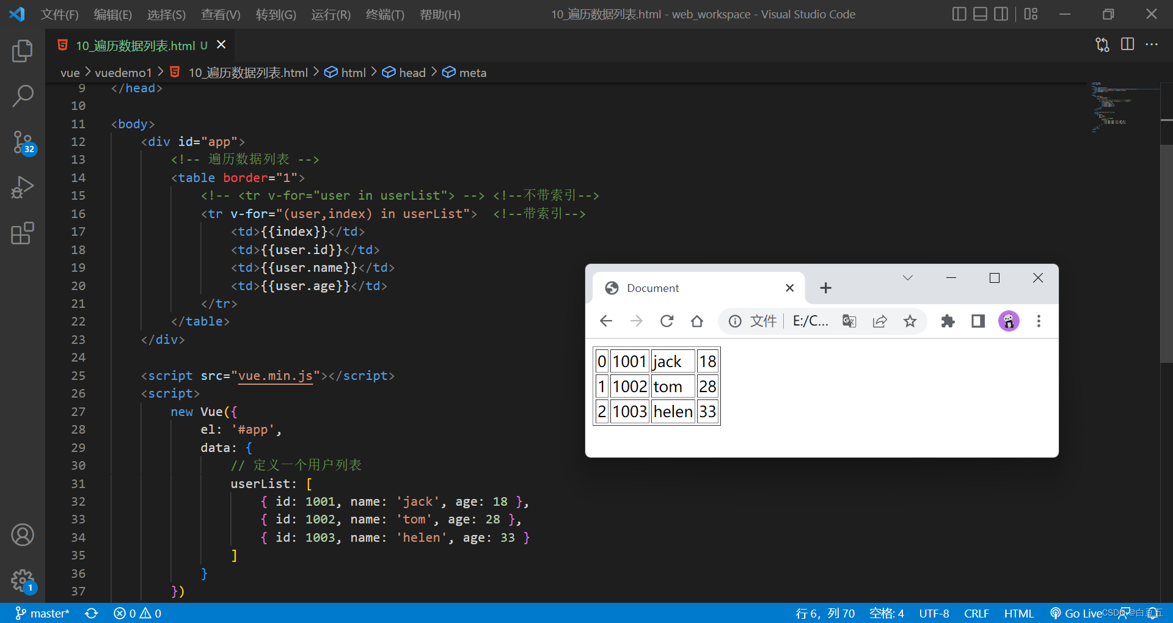Image resolution: width=1173 pixels, height=623 pixels.
Task: Go back in the browser window
Action: (x=606, y=321)
